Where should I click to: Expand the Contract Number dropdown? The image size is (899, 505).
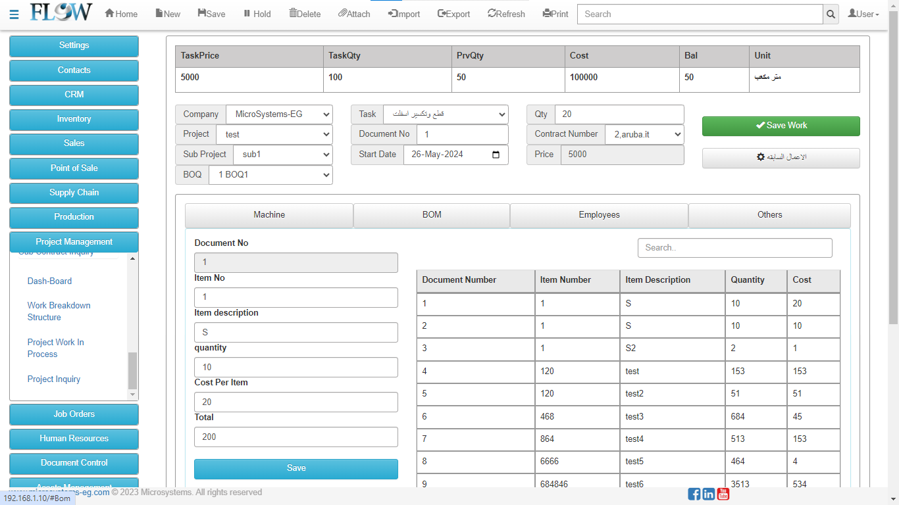[644, 135]
